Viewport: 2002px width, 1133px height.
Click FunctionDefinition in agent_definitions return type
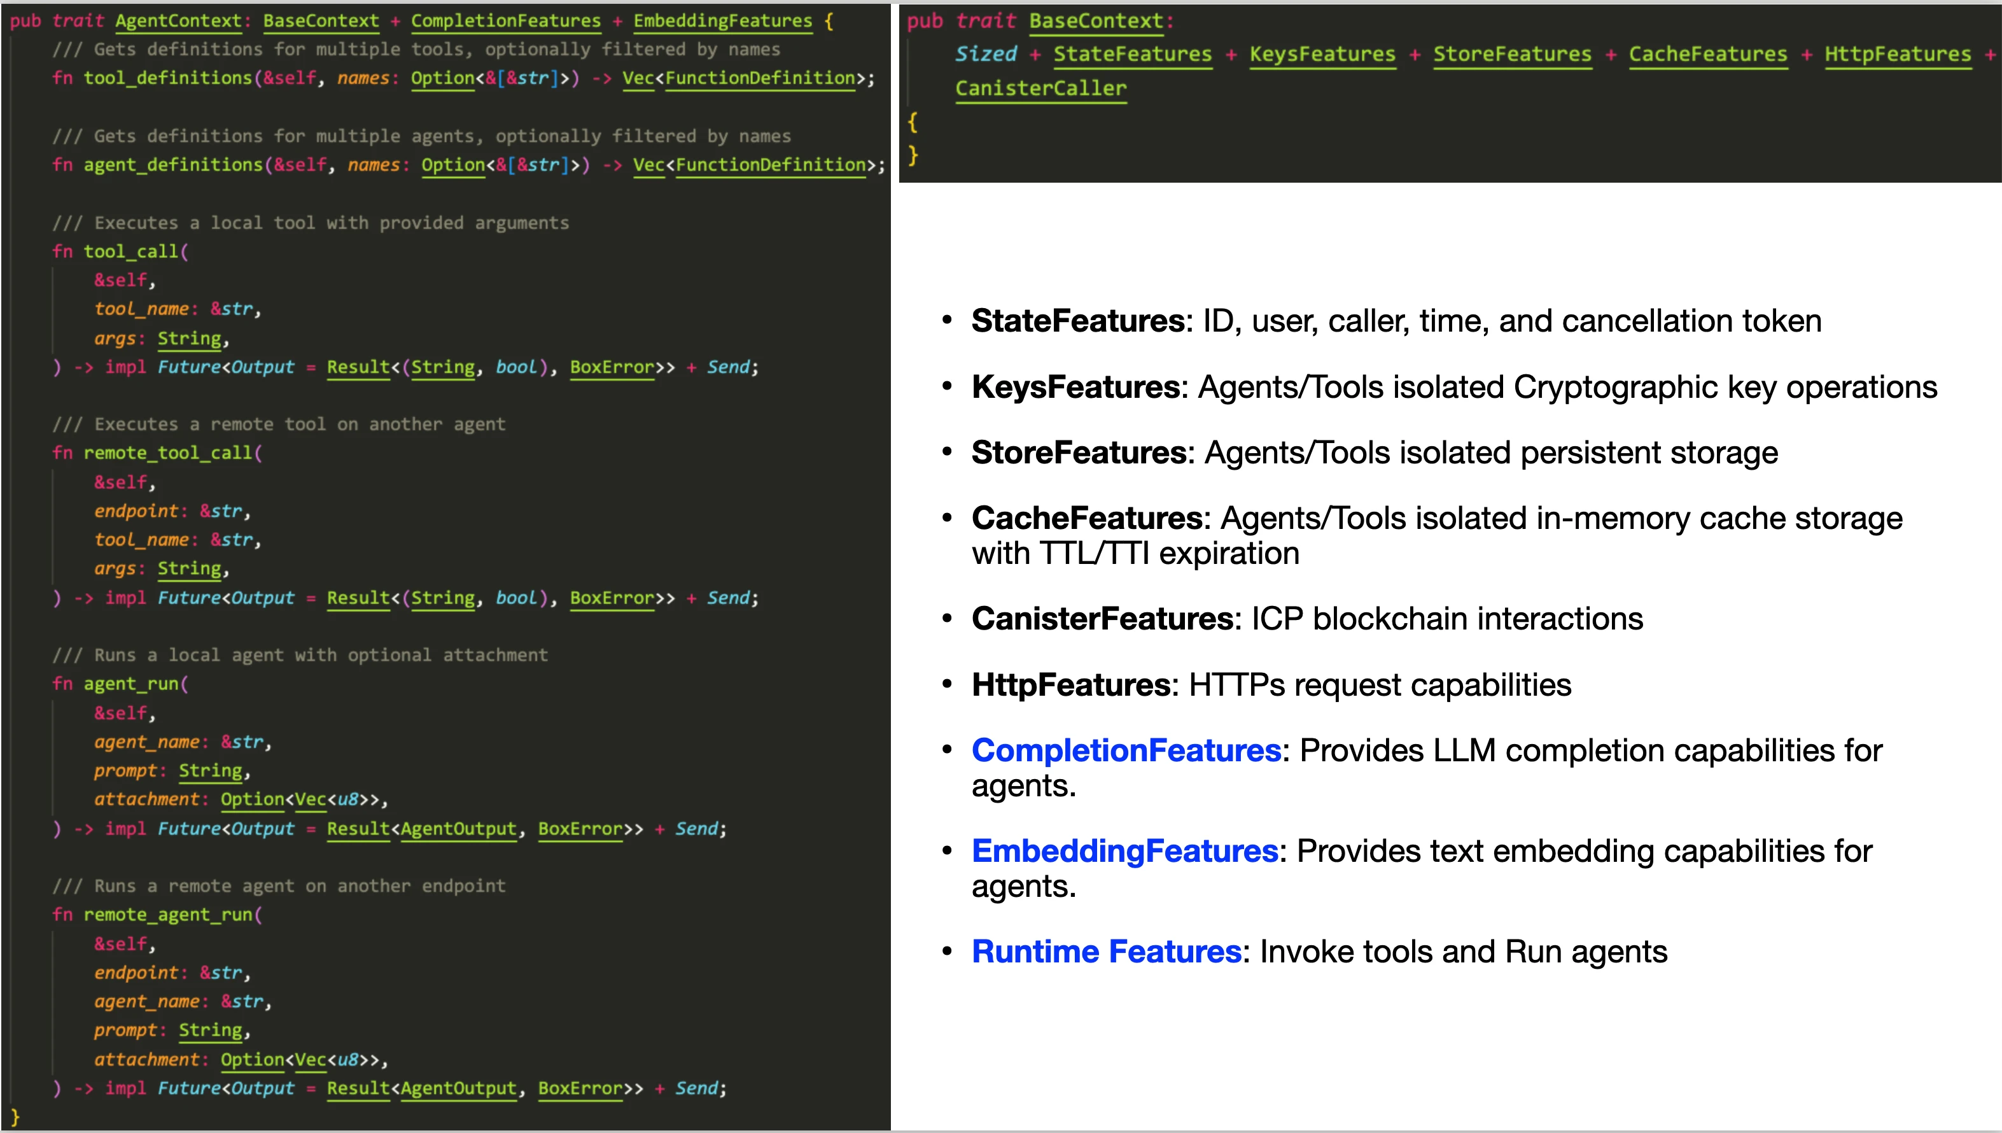point(770,164)
